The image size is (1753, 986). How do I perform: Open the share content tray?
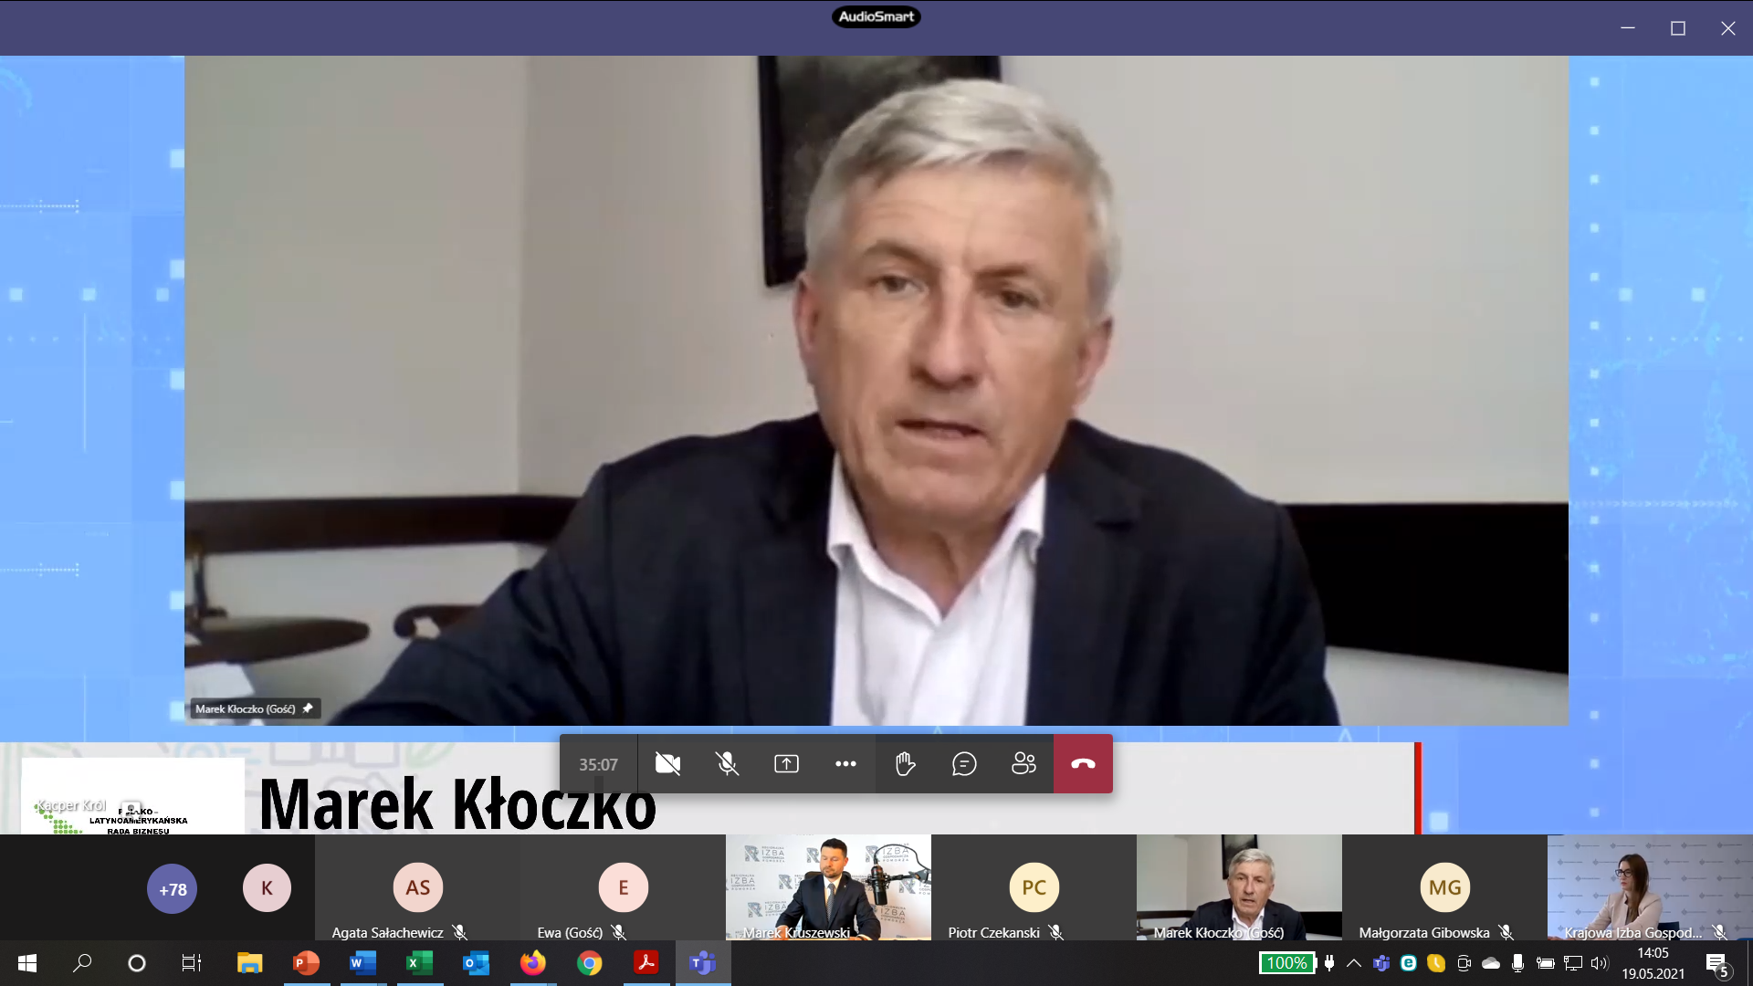[x=786, y=764]
